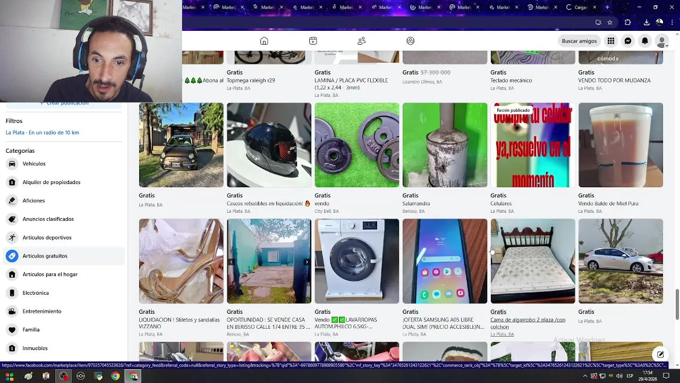Viewport: 680px width, 383px height.
Task: Open a new browser tab with plus
Action: (x=607, y=7)
